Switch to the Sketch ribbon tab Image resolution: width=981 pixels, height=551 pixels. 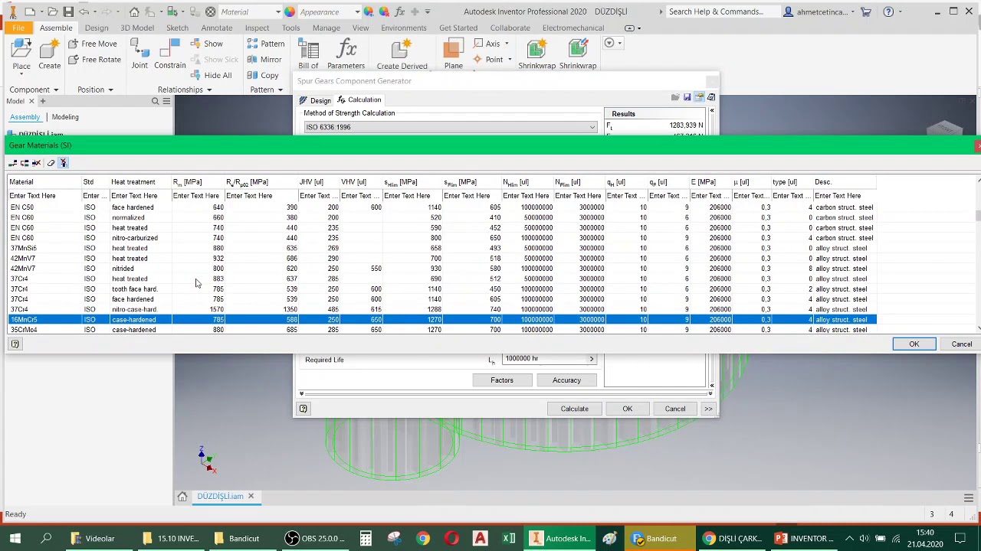click(177, 28)
